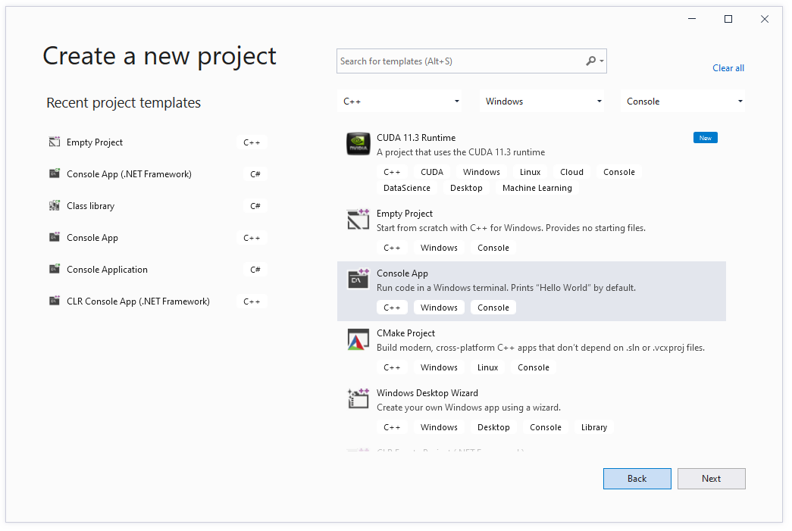Click the New badge on CUDA template

click(x=705, y=137)
